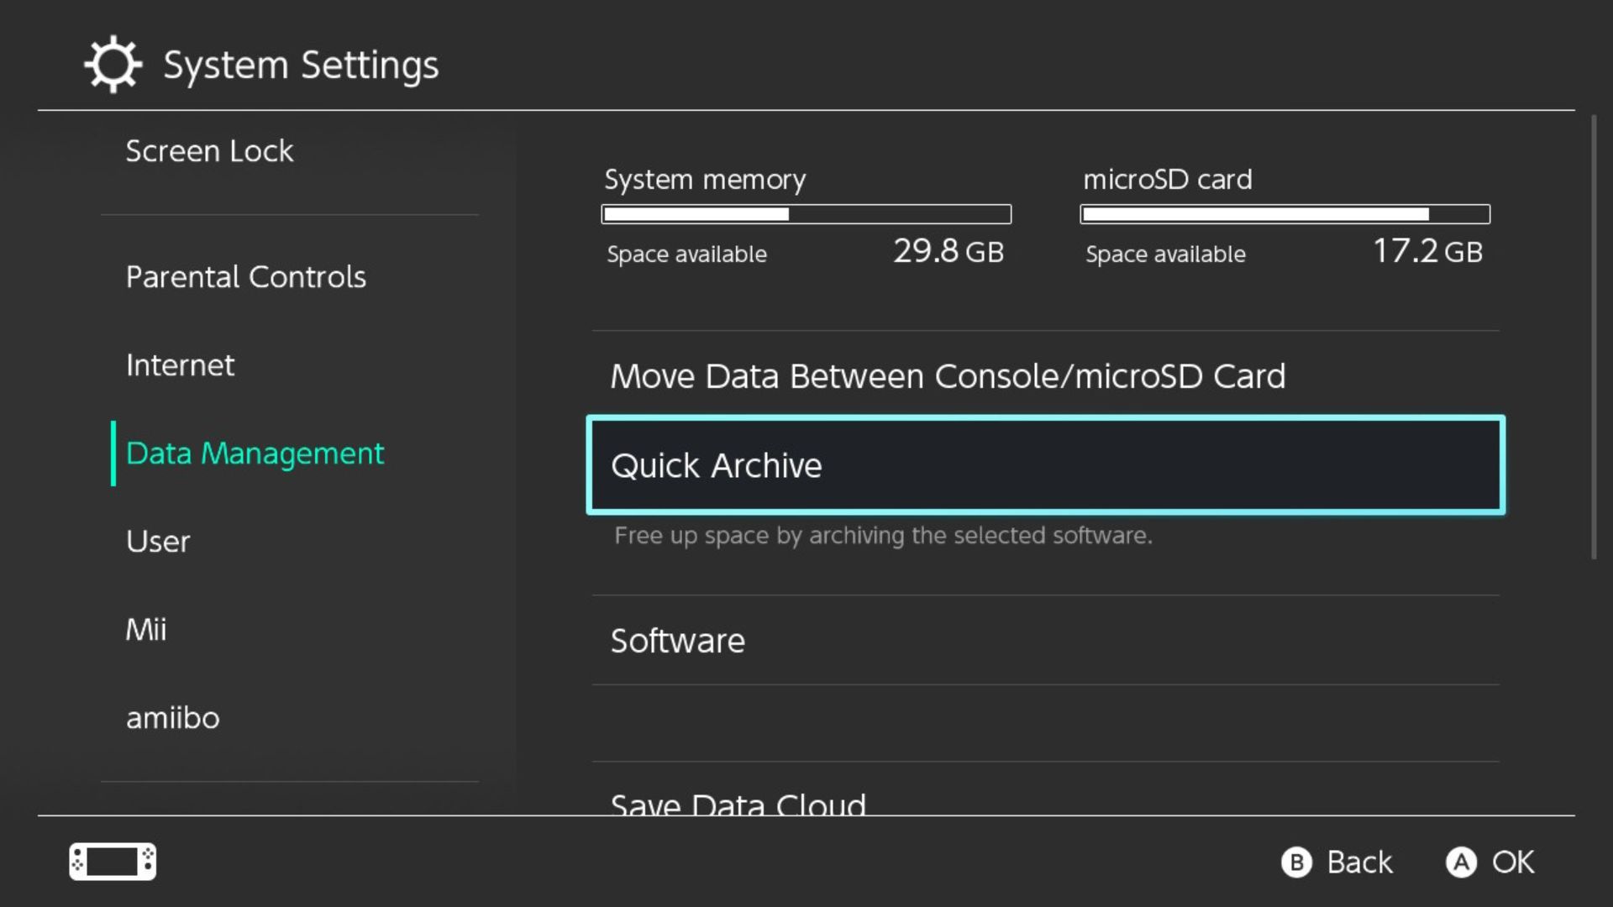
Task: Click the handheld console icon bottom left
Action: 113,861
